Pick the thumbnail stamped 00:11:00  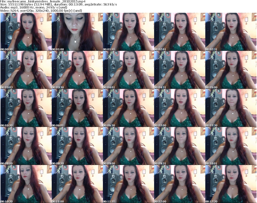click(77, 184)
